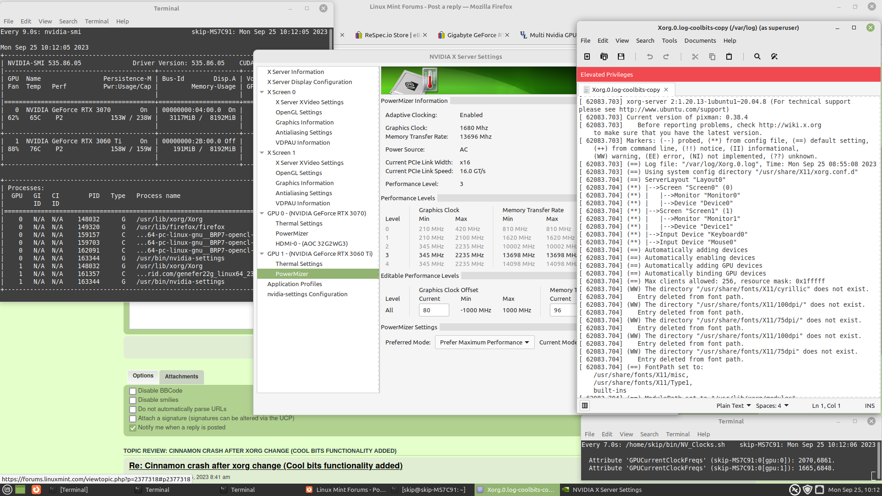
Task: Open the shield update manager tray icon
Action: 807,490
